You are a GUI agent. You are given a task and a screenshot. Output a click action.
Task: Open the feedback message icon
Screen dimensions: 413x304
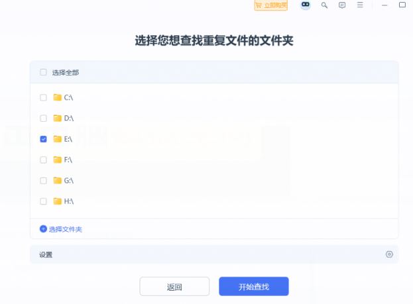342,5
